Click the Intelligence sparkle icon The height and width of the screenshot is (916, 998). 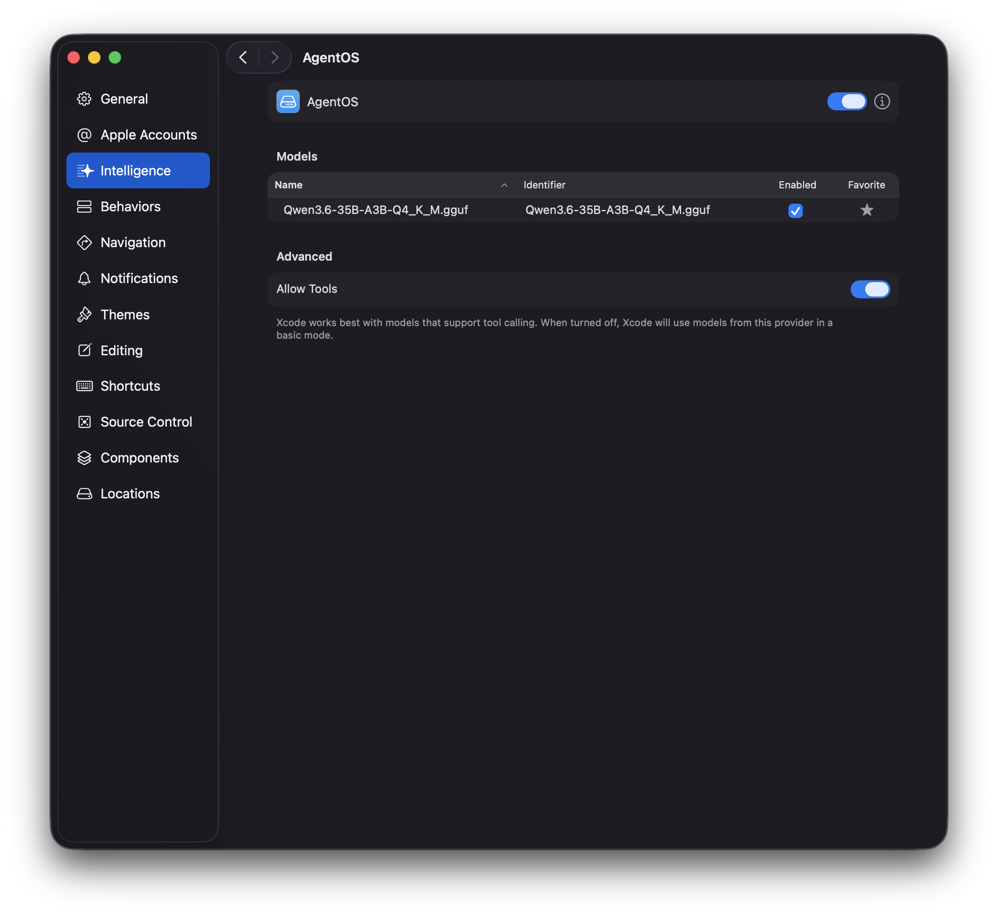85,170
